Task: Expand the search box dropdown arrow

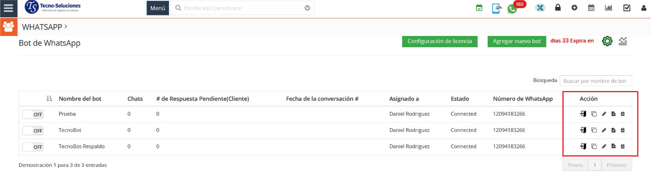Action: pos(307,8)
